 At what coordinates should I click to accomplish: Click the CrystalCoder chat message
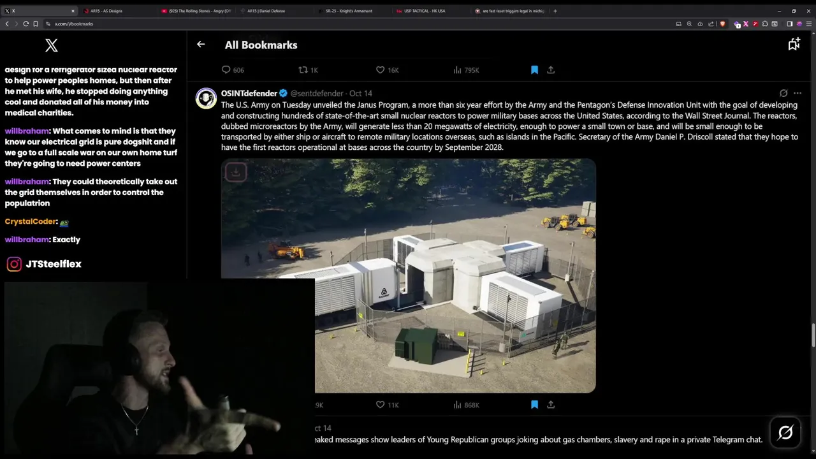(36, 222)
